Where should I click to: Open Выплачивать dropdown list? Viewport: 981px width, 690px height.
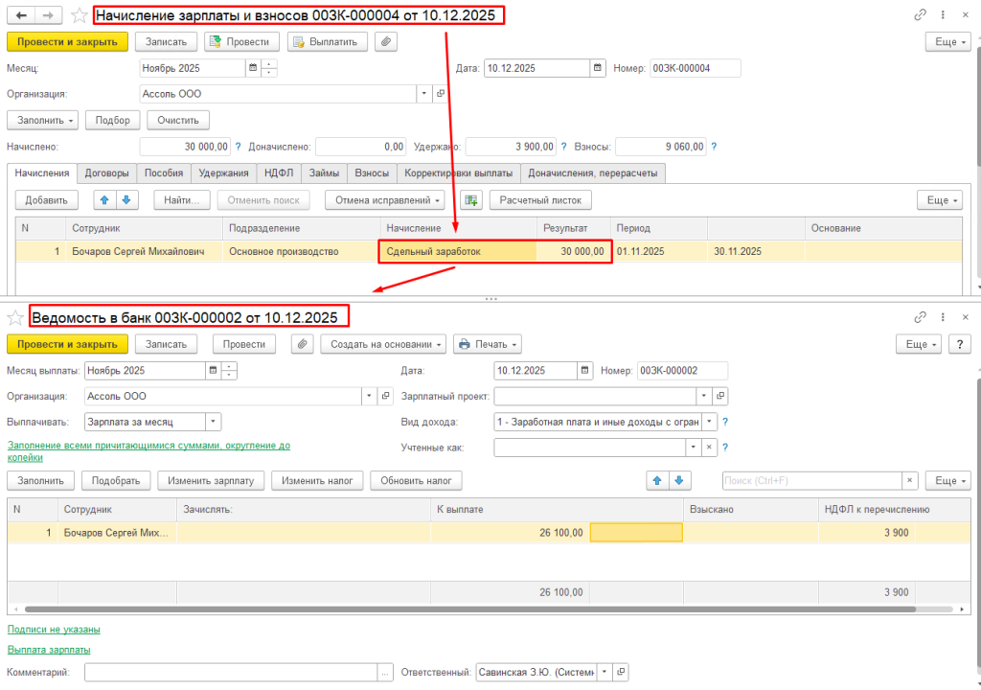[213, 422]
